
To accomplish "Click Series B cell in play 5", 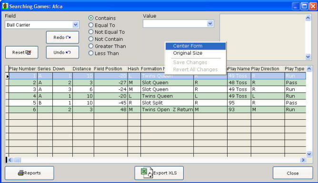I will pos(45,103).
